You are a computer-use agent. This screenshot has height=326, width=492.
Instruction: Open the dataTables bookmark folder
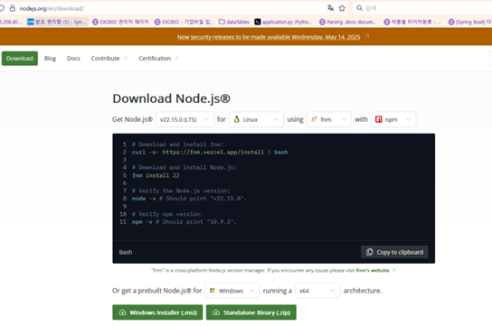tap(234, 22)
